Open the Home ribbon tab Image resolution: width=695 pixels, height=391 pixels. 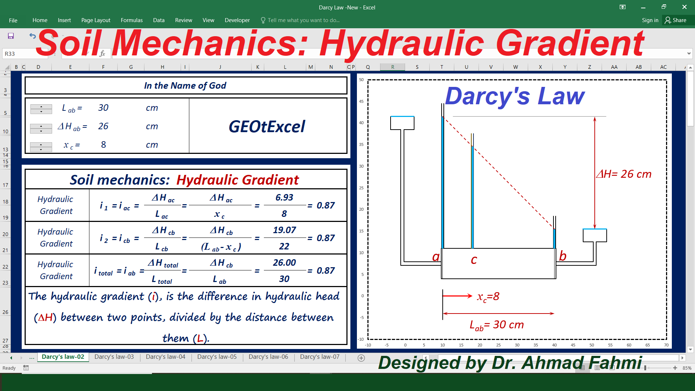[40, 20]
